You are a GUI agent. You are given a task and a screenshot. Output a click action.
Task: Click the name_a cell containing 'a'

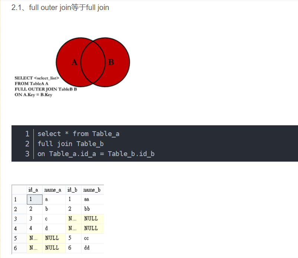click(x=54, y=199)
